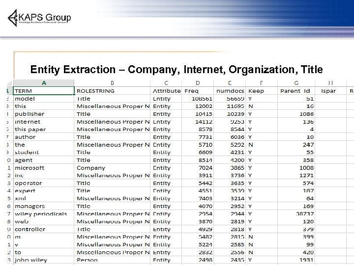Image resolution: width=354 pixels, height=265 pixels.
Task: Select the 'xml' term cell
Action: tap(44, 199)
